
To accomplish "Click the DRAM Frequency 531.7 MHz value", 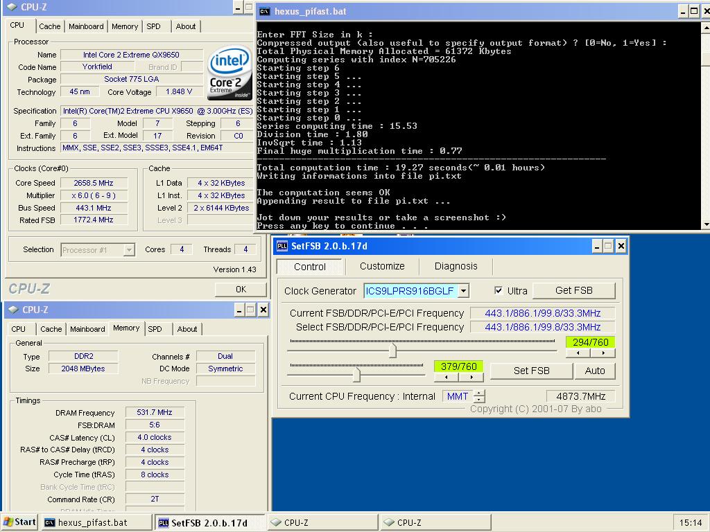I will coord(155,412).
